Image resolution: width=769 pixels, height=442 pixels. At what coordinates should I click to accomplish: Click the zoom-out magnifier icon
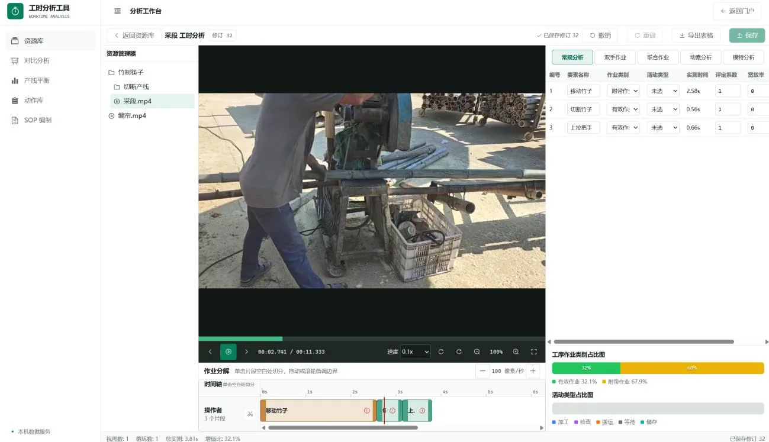(477, 351)
